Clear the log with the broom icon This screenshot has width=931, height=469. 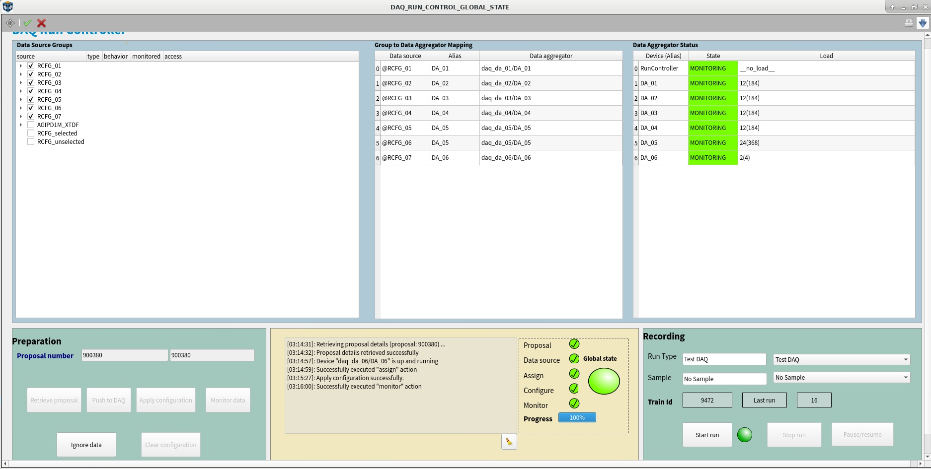pyautogui.click(x=508, y=441)
